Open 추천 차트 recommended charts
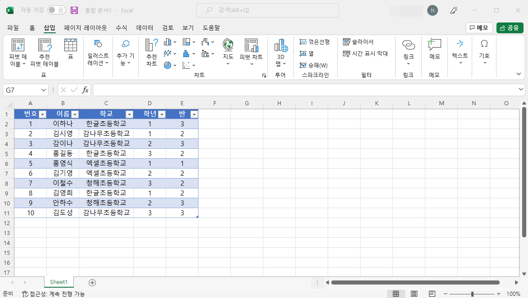The height and width of the screenshot is (298, 528). [x=150, y=53]
